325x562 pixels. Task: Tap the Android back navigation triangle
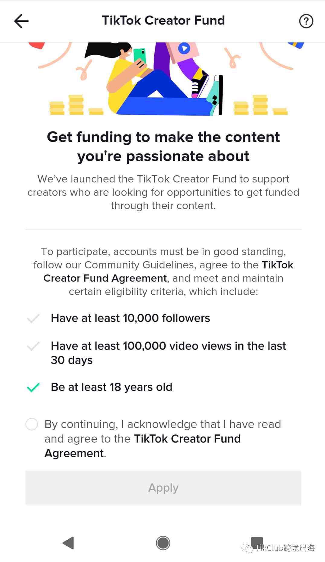(69, 543)
